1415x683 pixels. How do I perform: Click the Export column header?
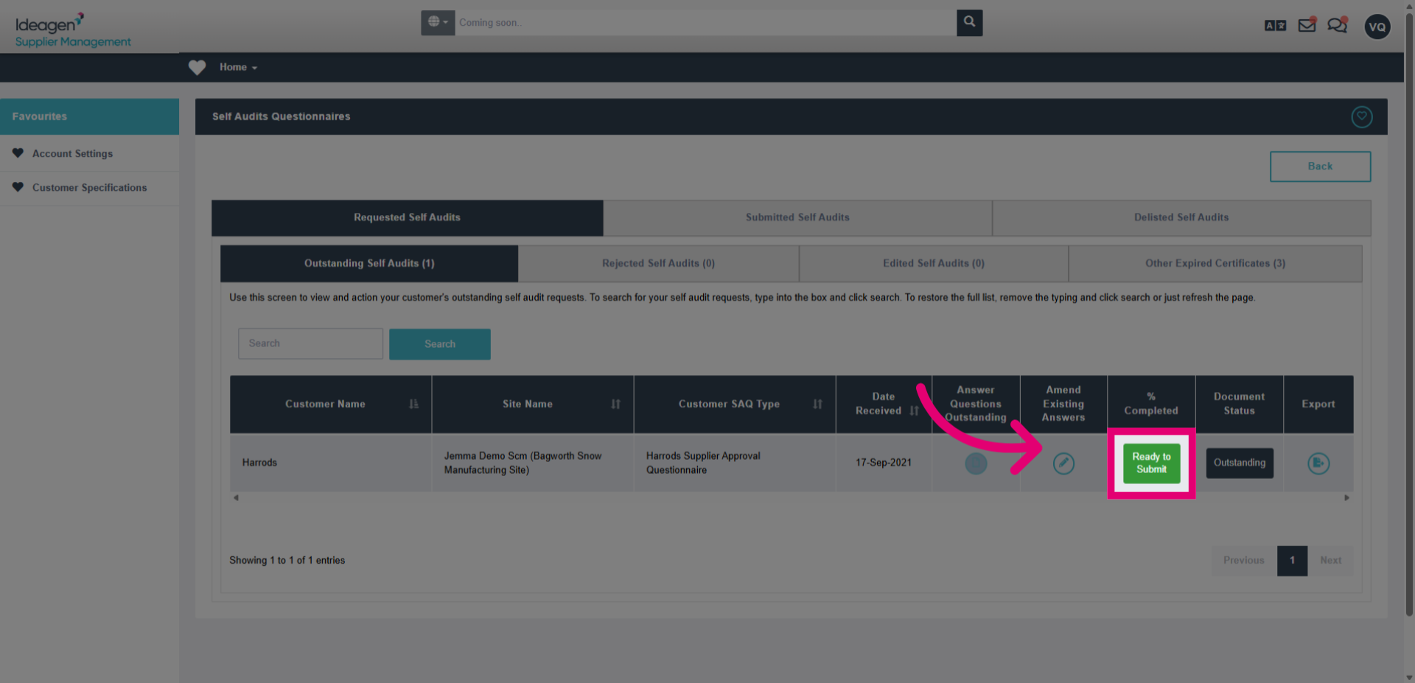(1318, 404)
